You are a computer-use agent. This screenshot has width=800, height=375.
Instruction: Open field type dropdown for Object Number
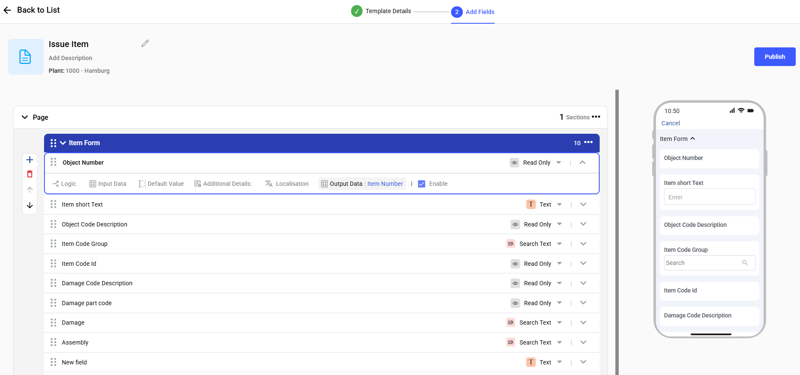point(559,163)
